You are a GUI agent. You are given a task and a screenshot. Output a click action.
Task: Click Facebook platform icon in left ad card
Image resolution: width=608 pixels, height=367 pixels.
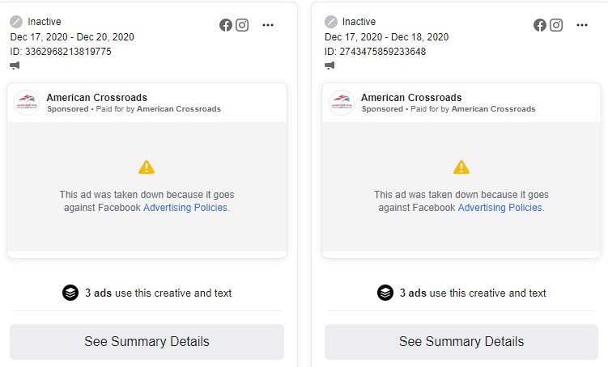point(226,25)
